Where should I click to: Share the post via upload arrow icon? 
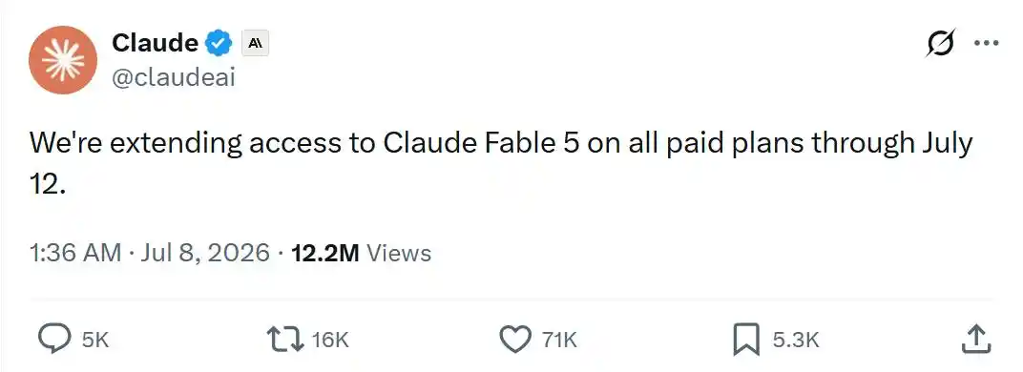(x=976, y=340)
